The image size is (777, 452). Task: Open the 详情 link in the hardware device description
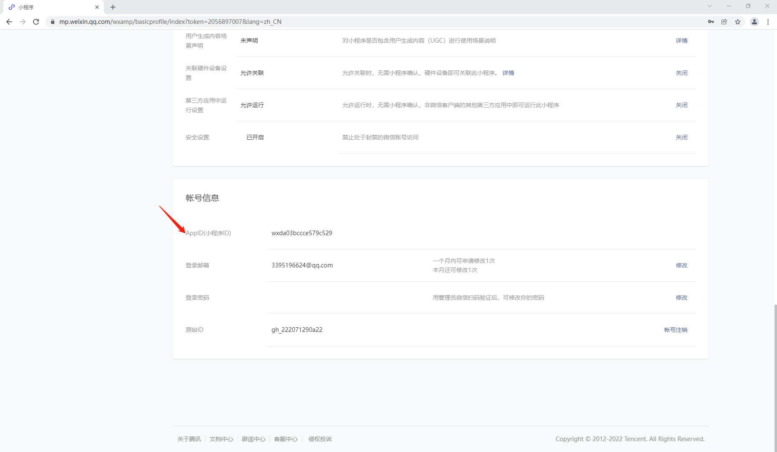[x=508, y=73]
